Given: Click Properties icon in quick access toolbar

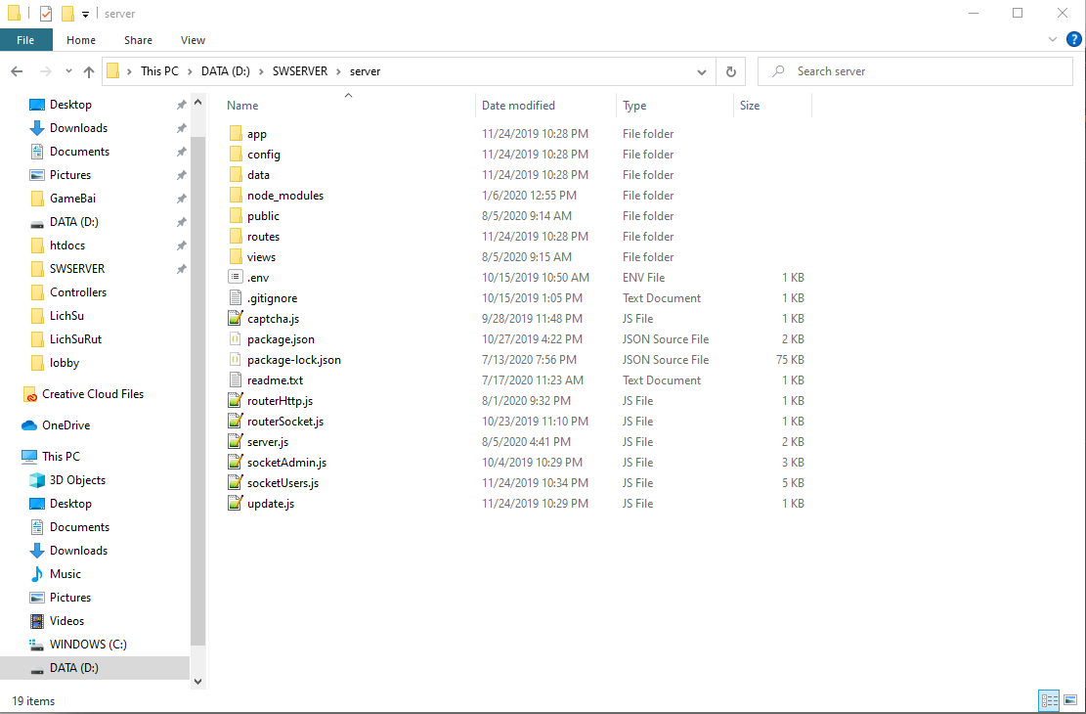Looking at the screenshot, I should pyautogui.click(x=46, y=13).
